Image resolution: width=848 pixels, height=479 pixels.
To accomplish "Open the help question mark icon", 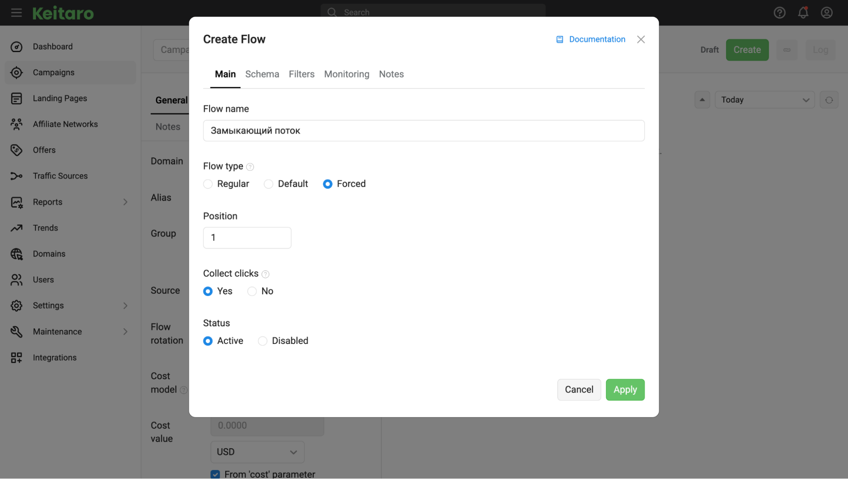I will [779, 13].
